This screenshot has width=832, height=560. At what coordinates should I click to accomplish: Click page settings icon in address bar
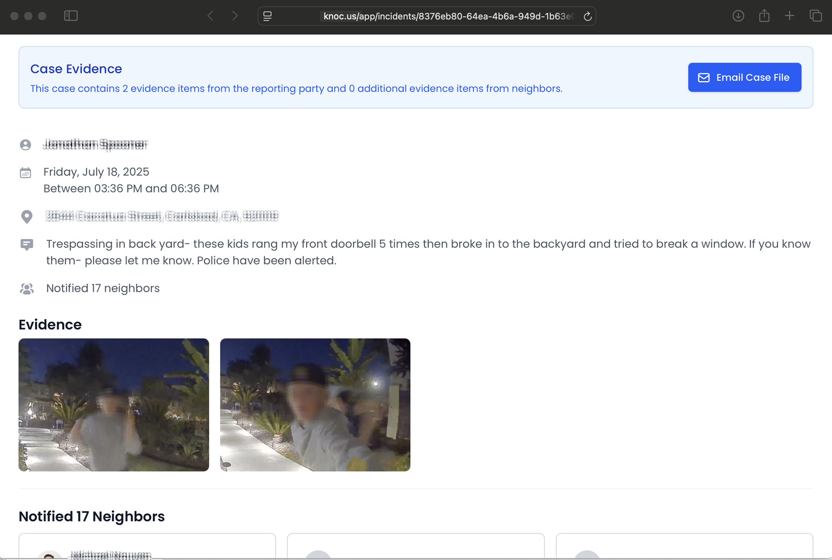[268, 16]
